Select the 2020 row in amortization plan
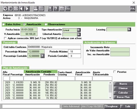The image size is (137, 109). pos(56,82)
